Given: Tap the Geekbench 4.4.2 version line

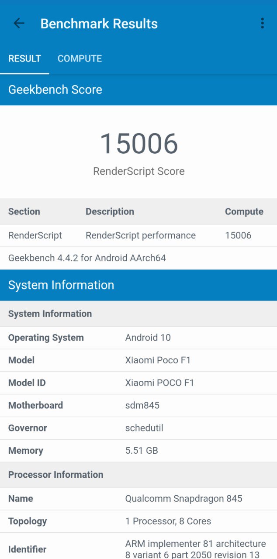Looking at the screenshot, I should click(x=87, y=258).
